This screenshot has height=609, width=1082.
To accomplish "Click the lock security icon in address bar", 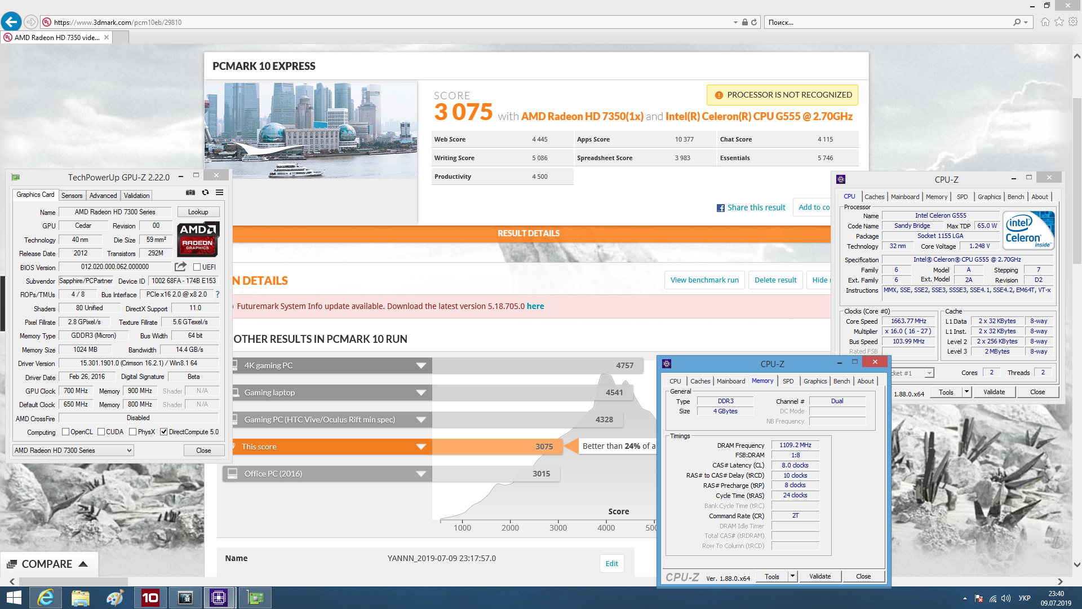I will coord(745,22).
